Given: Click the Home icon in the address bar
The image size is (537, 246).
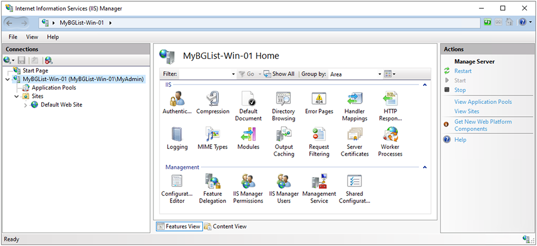Looking at the screenshot, I should tap(510, 23).
